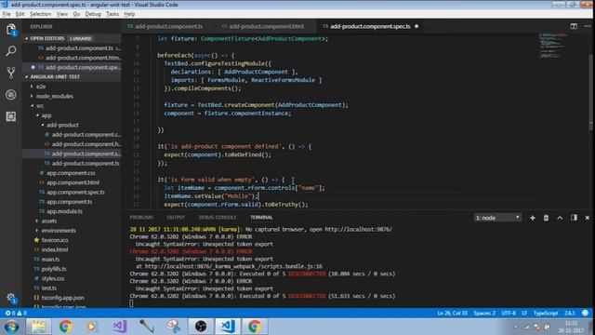Image resolution: width=595 pixels, height=335 pixels.
Task: Open the Help menu
Action: [129, 14]
